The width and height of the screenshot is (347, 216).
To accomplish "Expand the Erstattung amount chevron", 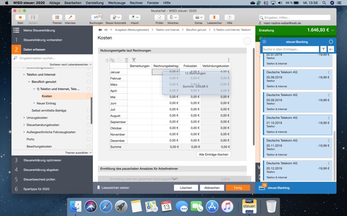I will [x=333, y=30].
